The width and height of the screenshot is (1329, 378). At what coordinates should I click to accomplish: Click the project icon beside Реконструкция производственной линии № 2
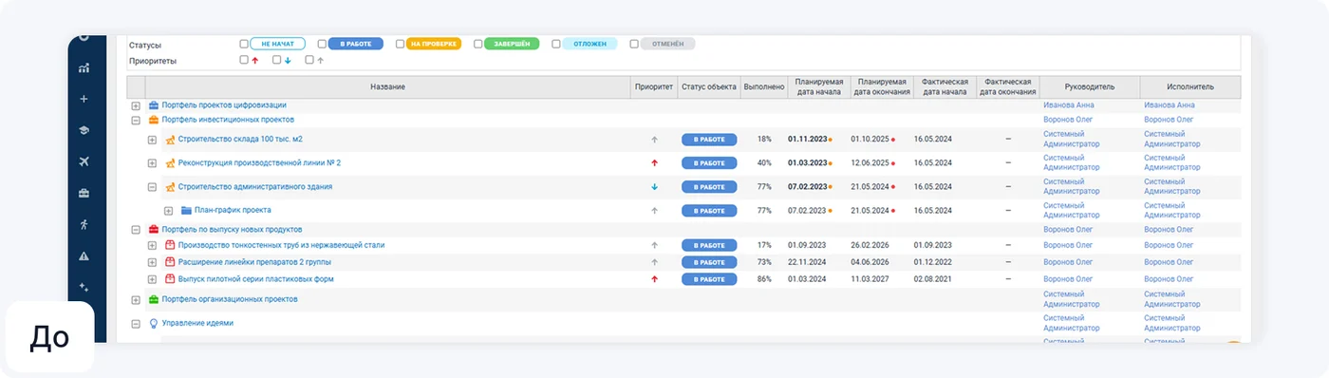tap(170, 163)
